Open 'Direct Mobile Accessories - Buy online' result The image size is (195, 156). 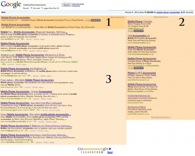36,114
